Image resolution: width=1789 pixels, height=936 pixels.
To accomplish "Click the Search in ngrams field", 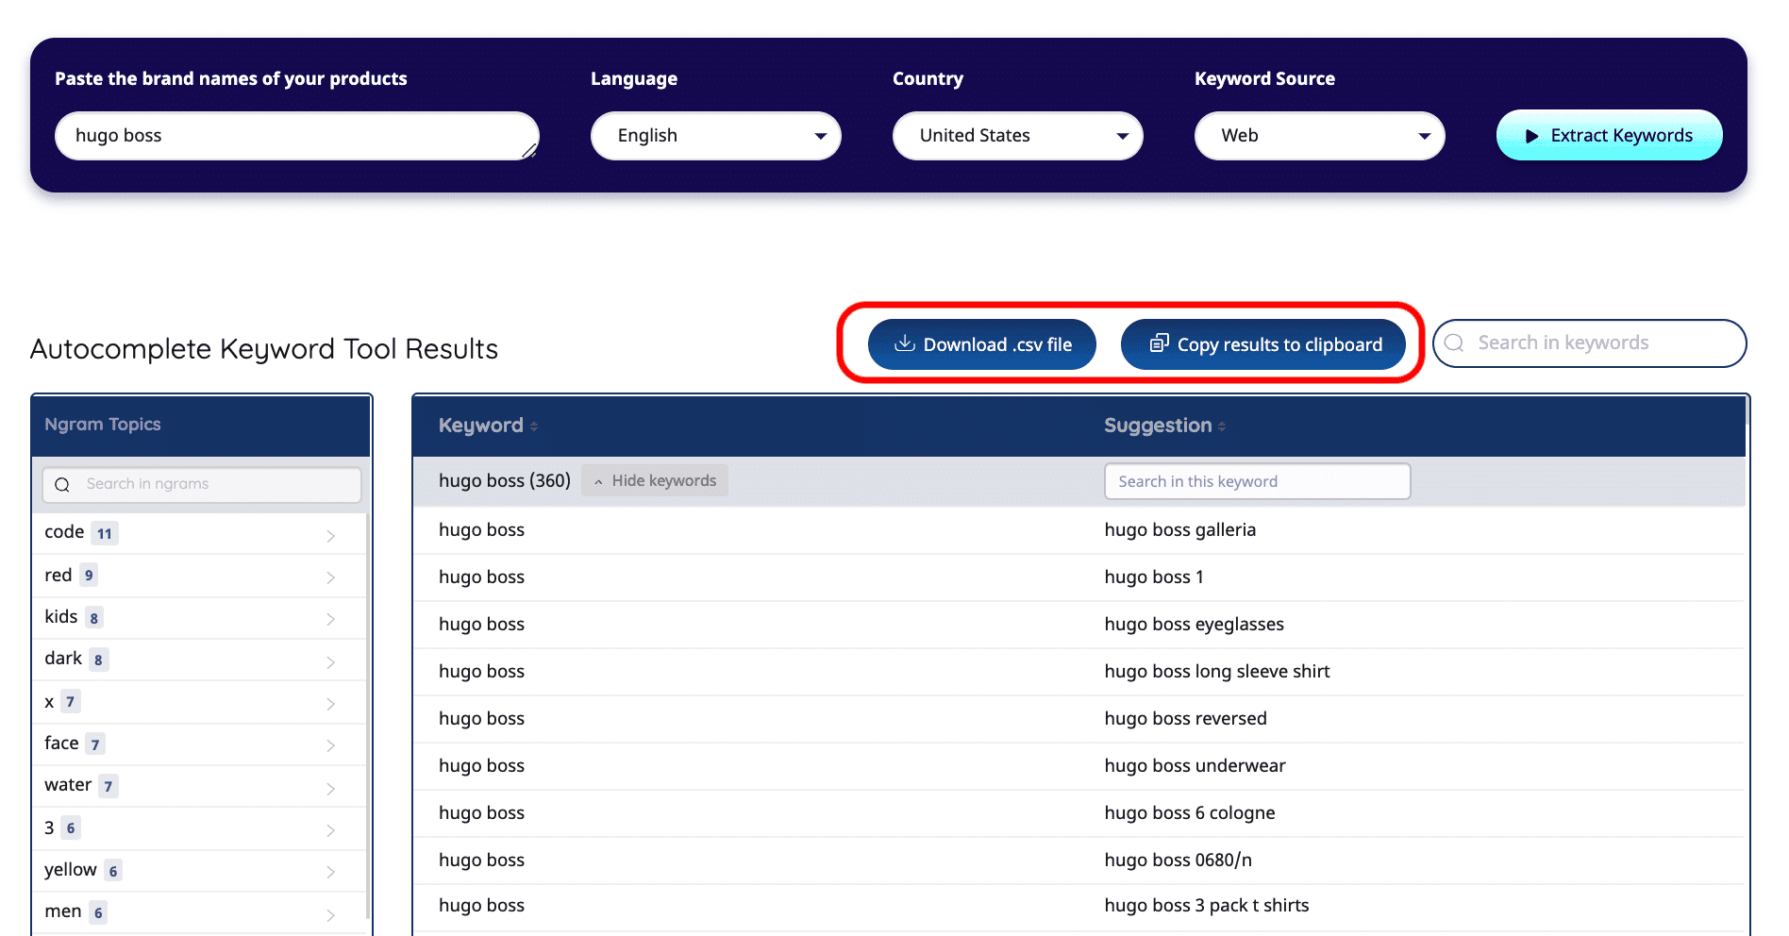I will pos(202,484).
